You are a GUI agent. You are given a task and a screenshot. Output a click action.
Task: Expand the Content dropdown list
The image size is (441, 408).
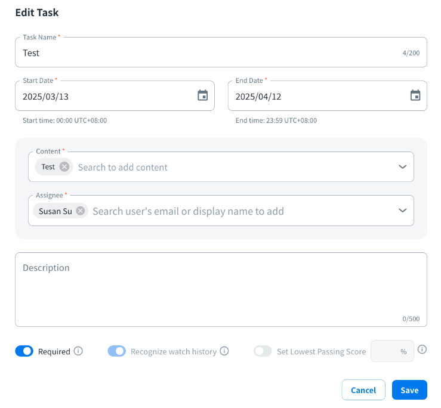(x=402, y=167)
